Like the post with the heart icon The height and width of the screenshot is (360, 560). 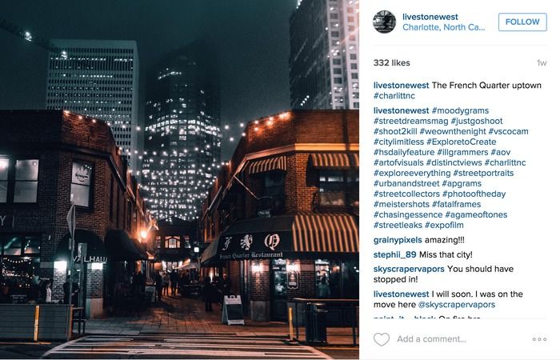(382, 339)
